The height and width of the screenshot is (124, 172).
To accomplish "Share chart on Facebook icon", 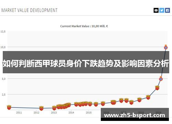I will pyautogui.click(x=168, y=10).
